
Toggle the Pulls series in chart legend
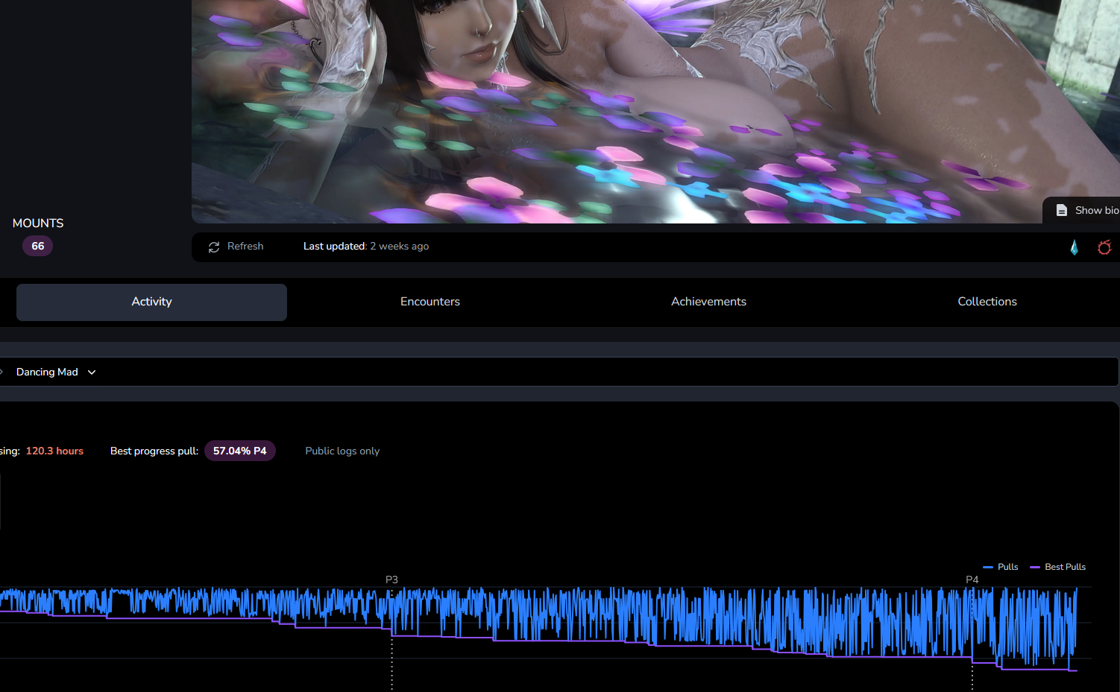(1000, 567)
